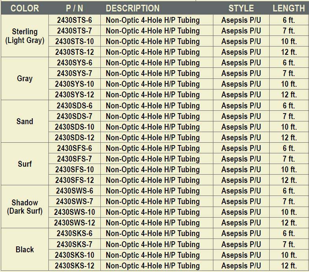Viewport: 309px width, 272px height.
Task: Click part number 2430SKS-7
Action: click(74, 244)
